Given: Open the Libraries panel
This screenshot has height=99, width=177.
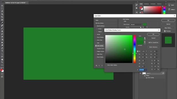Looking at the screenshot, I should click(172, 9).
